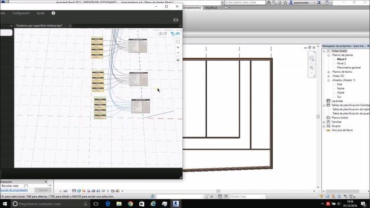Select Leyendas in project browser

[x=337, y=101]
